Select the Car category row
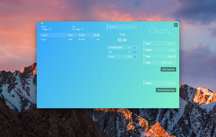 [x=122, y=52]
